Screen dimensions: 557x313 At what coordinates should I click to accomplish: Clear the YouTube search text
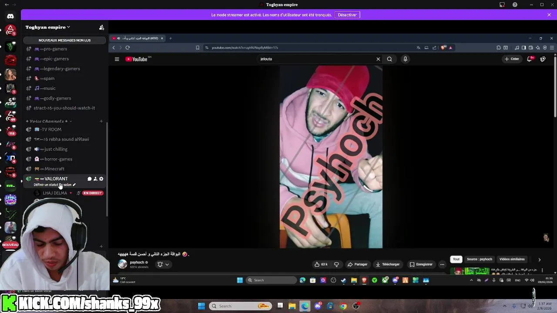378,59
